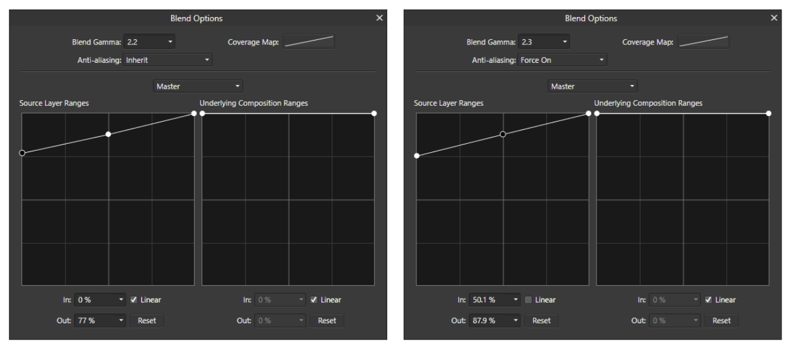Open the Coverage Map curve in left dialog
This screenshot has height=348, width=791.
click(309, 42)
